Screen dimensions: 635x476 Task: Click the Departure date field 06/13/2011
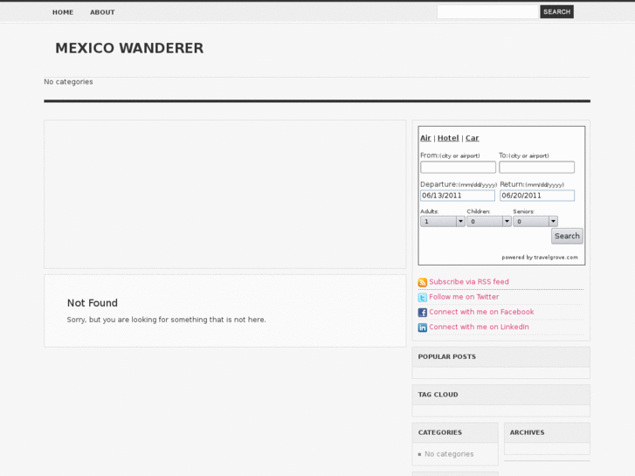tap(458, 196)
